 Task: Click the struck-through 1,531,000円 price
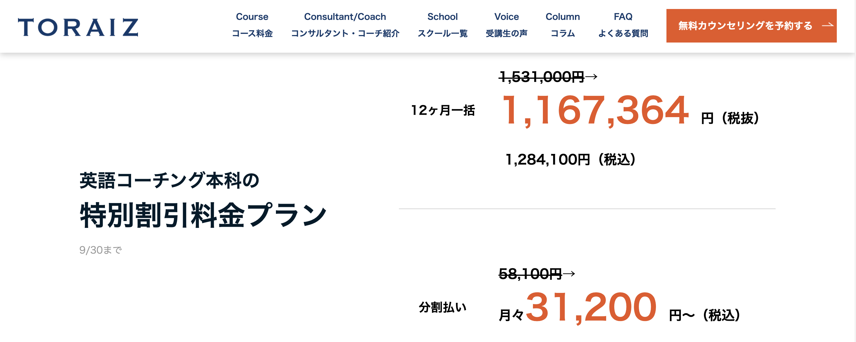coord(542,77)
